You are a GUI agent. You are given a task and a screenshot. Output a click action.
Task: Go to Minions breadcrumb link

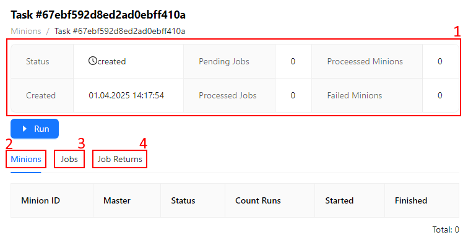pyautogui.click(x=26, y=31)
